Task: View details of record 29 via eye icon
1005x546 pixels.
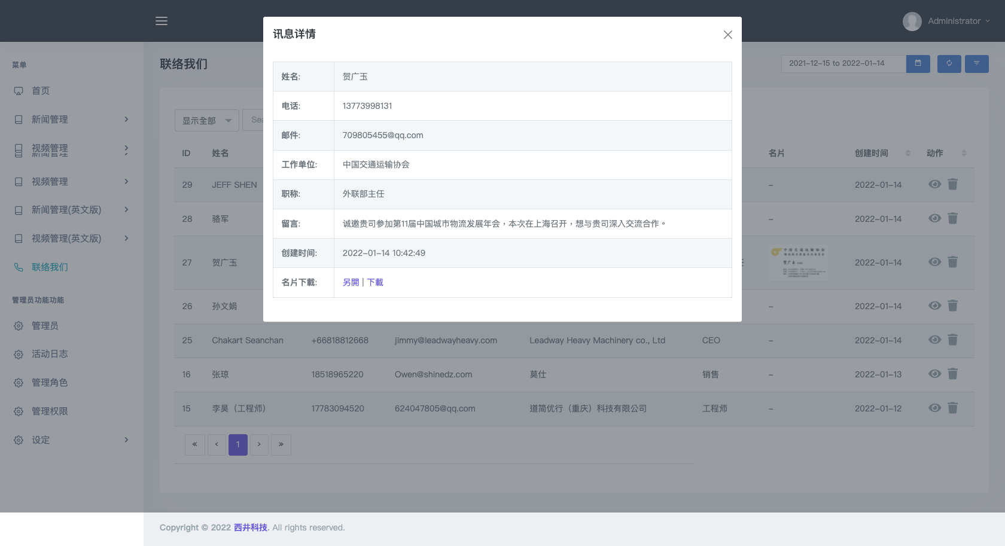Action: click(x=934, y=185)
